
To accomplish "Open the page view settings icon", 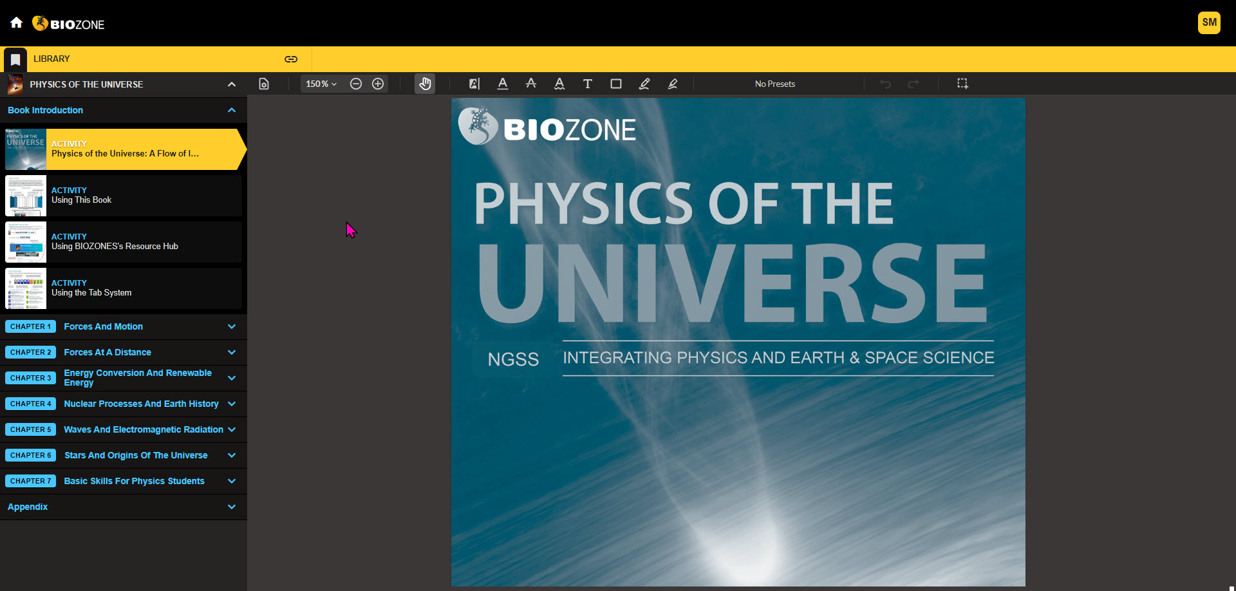I will coord(264,84).
